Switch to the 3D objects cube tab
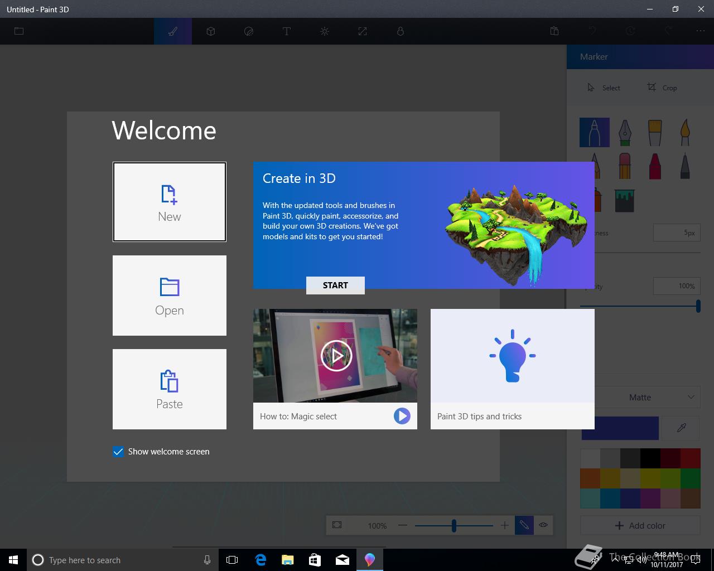The height and width of the screenshot is (571, 714). click(x=211, y=31)
